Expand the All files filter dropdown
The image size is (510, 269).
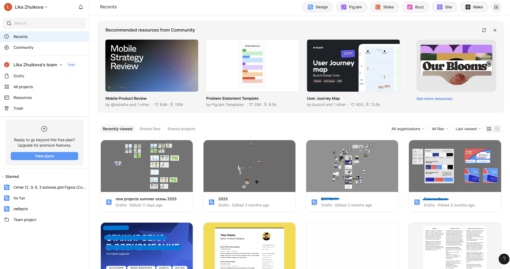coord(440,129)
